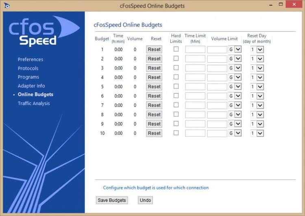Image resolution: width=305 pixels, height=216 pixels.
Task: Maximize the cFosSpeed window
Action: point(281,4)
